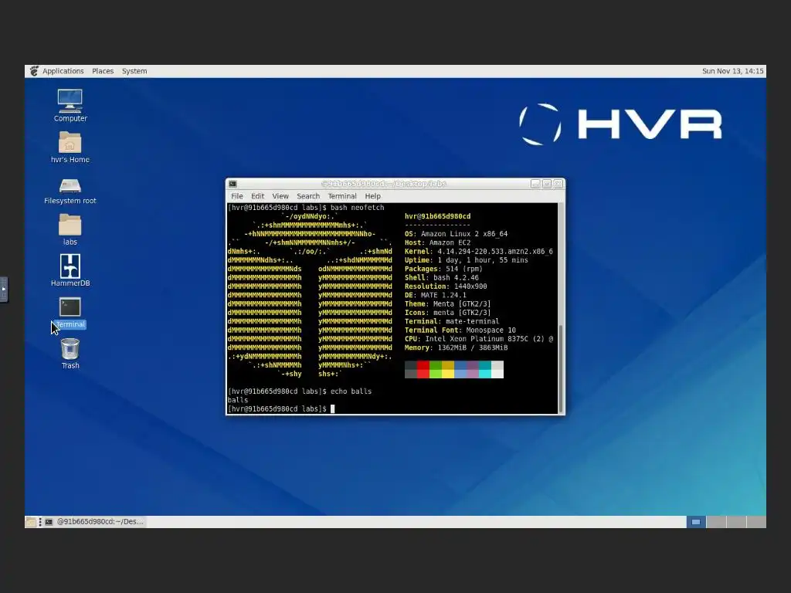Click the 'echo balls' command text
Screen dimensions: 791x593
pyautogui.click(x=351, y=391)
